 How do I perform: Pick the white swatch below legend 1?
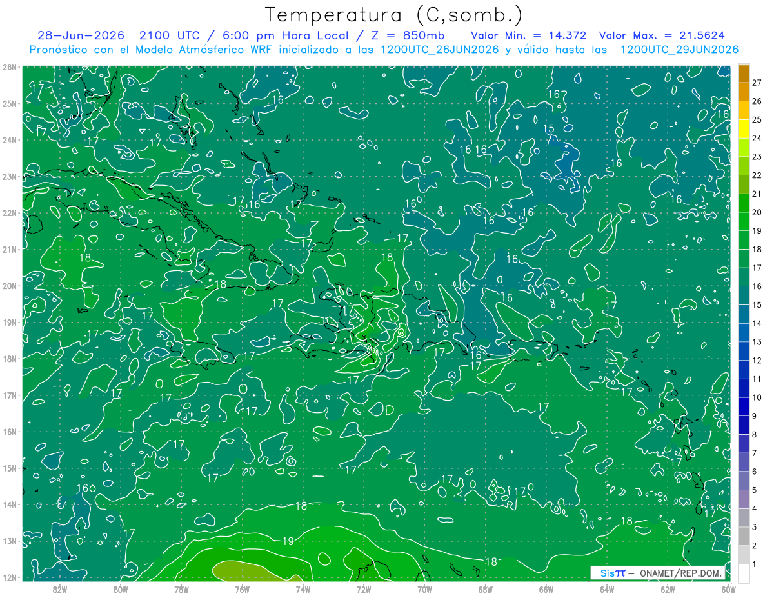[x=744, y=573]
